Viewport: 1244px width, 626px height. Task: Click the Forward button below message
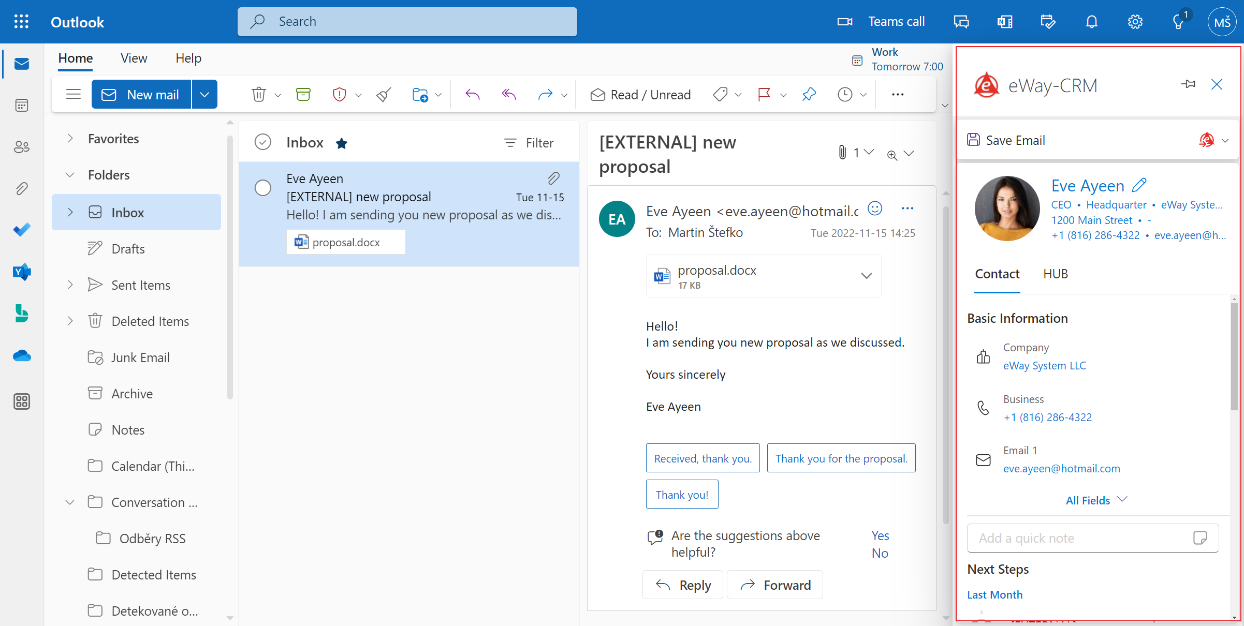pyautogui.click(x=775, y=585)
